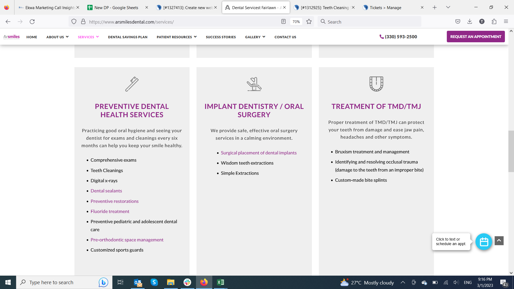
Task: Toggle reader view icon in address bar
Action: tap(284, 22)
